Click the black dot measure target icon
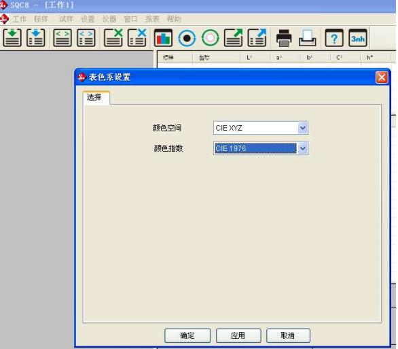Screen dimensions: 398x349 (x=187, y=38)
